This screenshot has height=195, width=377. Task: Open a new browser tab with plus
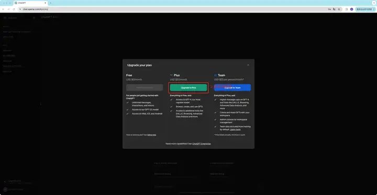[x=50, y=3]
